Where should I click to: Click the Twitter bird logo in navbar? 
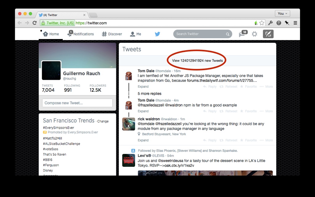(157, 34)
